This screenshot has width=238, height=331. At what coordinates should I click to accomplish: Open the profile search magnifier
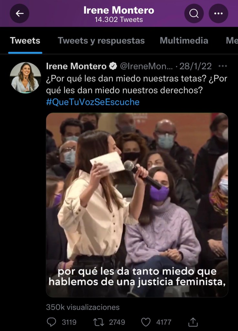[x=194, y=14]
